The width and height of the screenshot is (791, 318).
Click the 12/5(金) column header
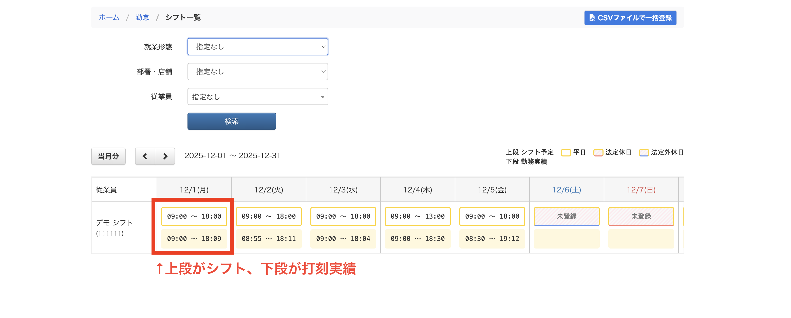point(492,190)
